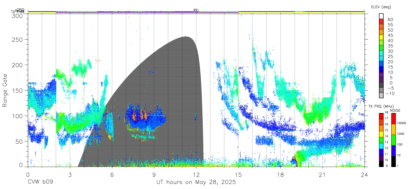
Task: Click the red top NOISE colorbar segment
Action: (393, 118)
